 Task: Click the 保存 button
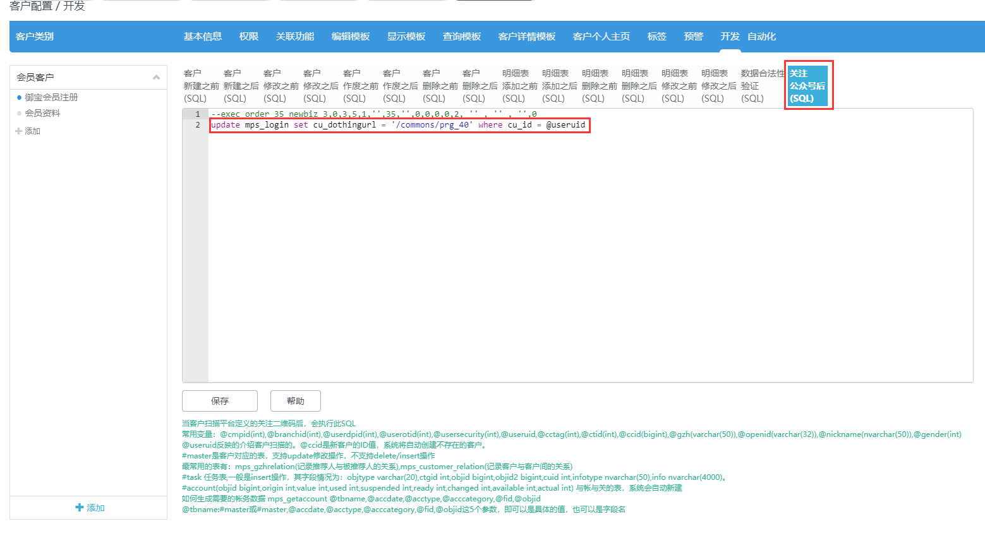[x=220, y=401]
